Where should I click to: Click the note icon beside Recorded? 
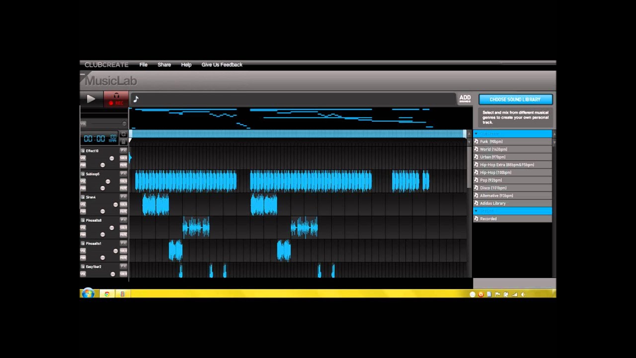coord(476,218)
